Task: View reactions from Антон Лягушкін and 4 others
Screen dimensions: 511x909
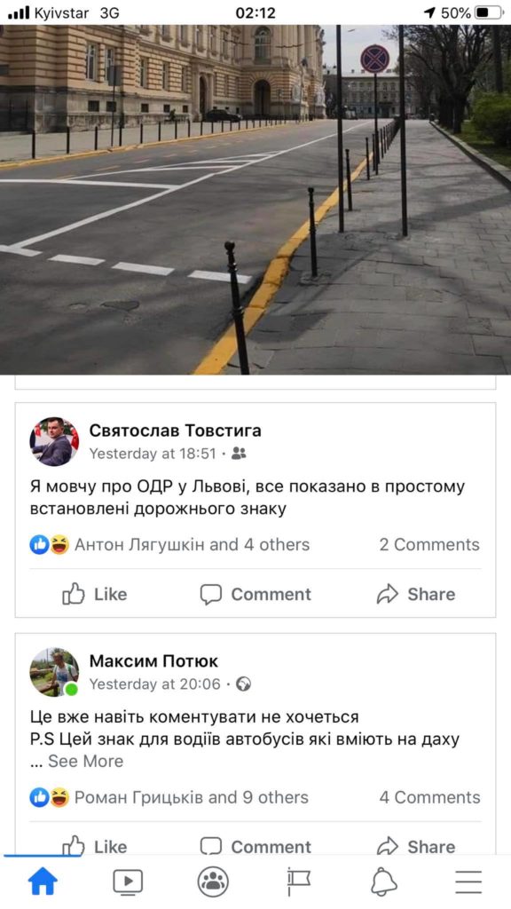Action: click(x=169, y=545)
